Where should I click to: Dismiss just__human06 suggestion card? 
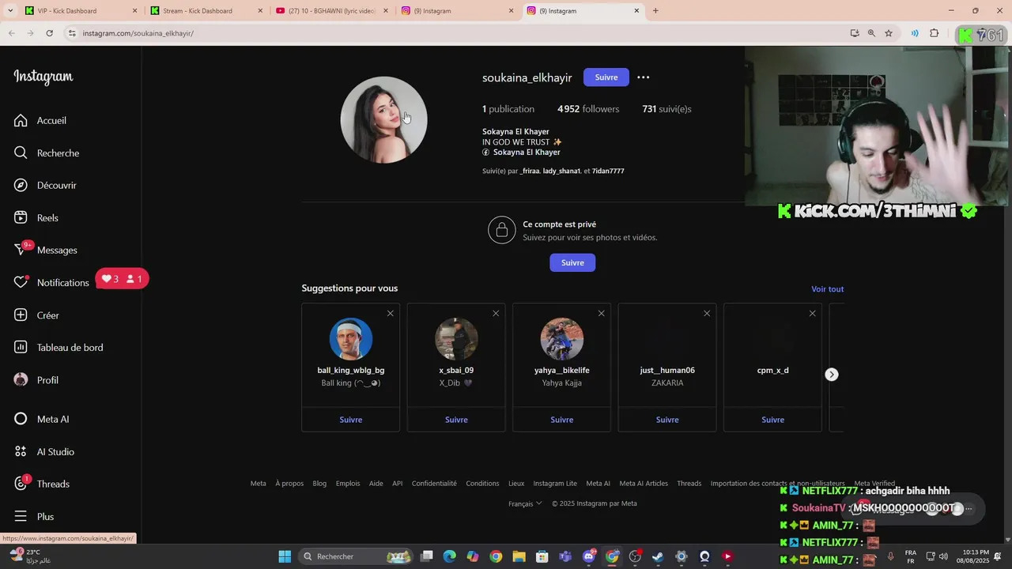pos(707,314)
